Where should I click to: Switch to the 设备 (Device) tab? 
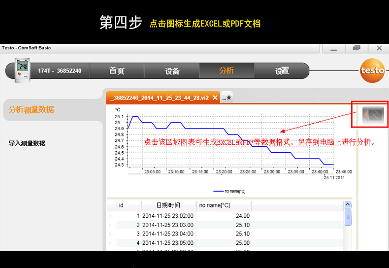point(172,71)
